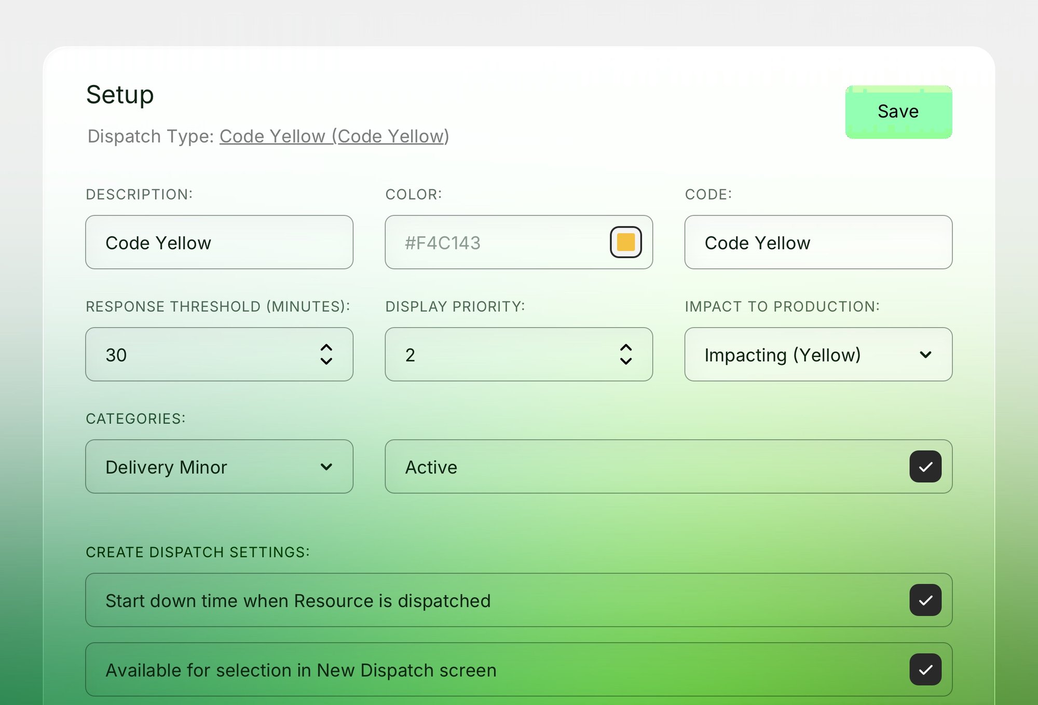Click the Display Priority value 2
This screenshot has width=1038, height=705.
click(x=410, y=355)
